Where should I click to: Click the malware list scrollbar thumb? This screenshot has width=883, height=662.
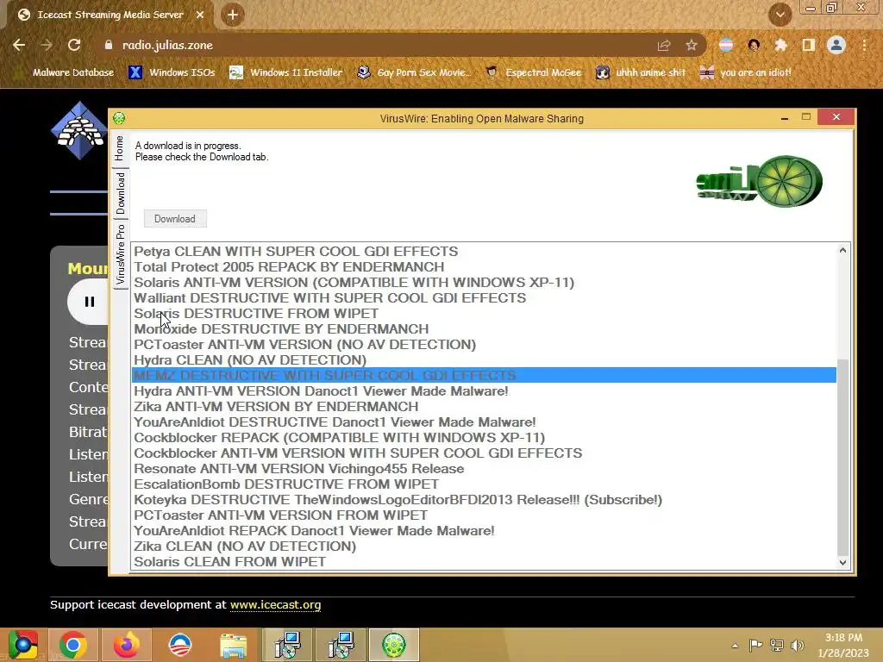842,457
